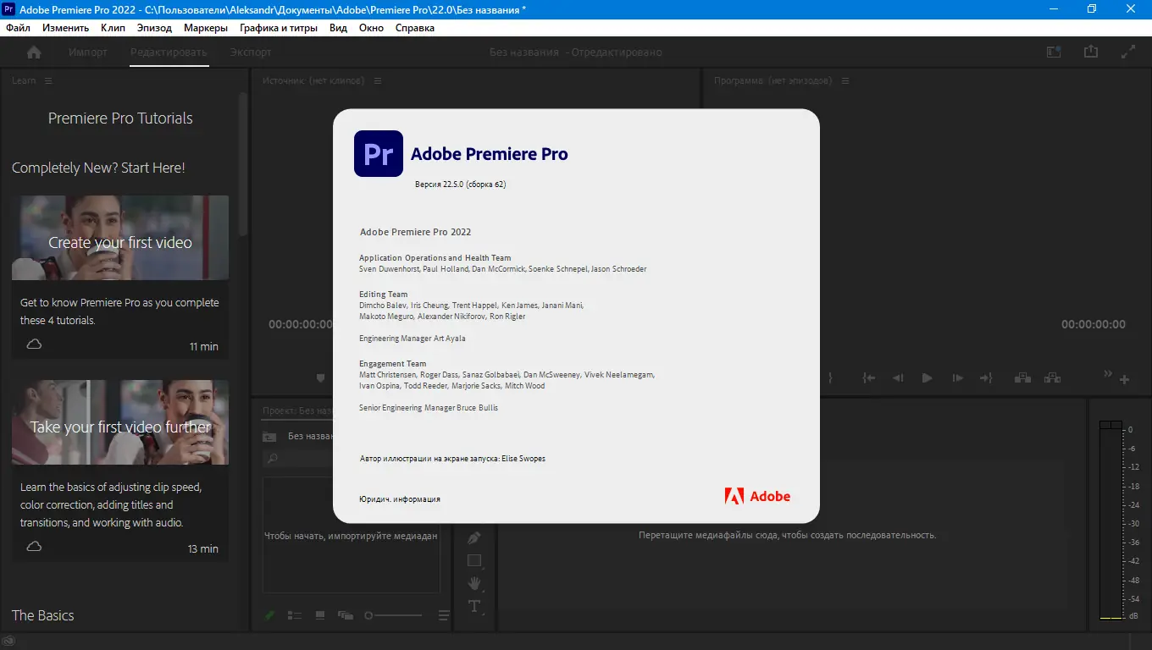This screenshot has height=650, width=1152.
Task: Open the Learn panel menu
Action: coord(48,80)
